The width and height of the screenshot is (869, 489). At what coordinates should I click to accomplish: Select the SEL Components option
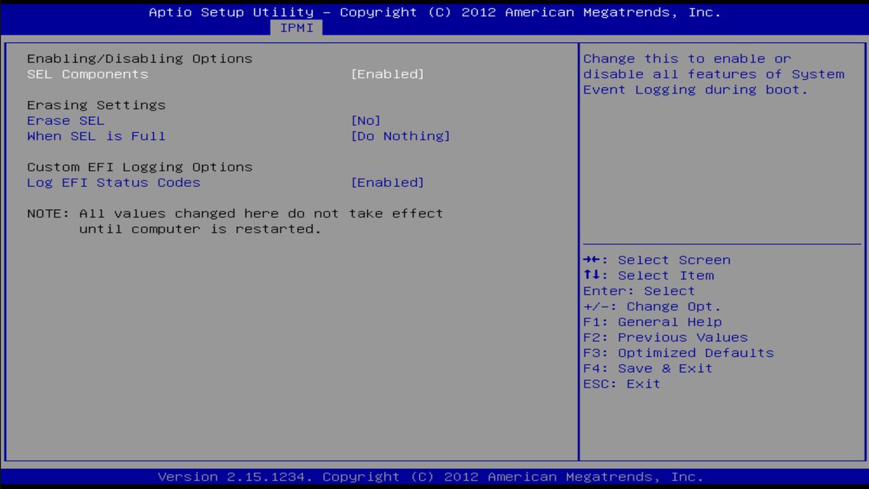pyautogui.click(x=88, y=74)
